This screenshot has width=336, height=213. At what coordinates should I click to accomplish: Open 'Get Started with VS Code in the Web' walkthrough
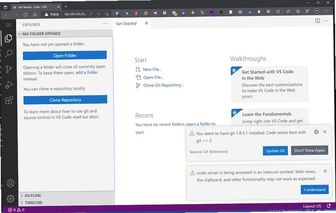269,84
